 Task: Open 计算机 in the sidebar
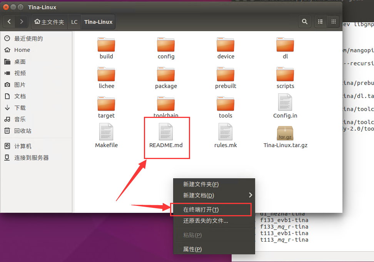point(36,146)
